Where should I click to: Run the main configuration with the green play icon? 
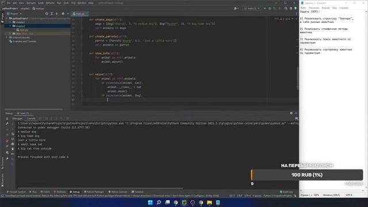[264, 8]
